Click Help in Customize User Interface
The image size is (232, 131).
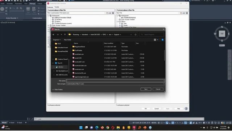[x=178, y=109]
